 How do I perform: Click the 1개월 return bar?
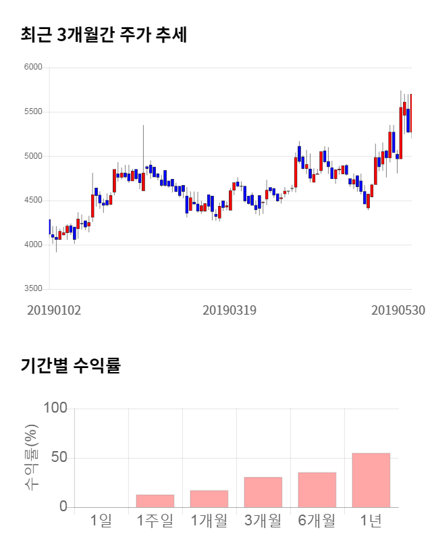(x=209, y=499)
